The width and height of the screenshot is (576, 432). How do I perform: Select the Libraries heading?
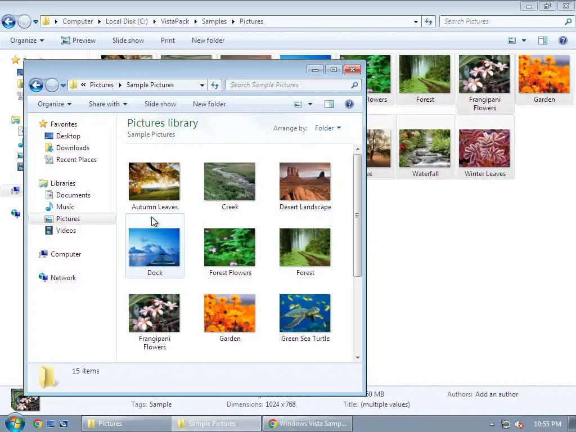click(x=62, y=183)
